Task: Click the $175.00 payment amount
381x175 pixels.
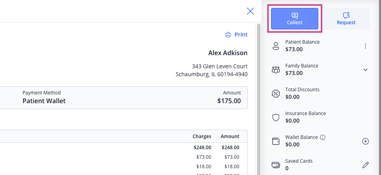Action: coord(229,101)
